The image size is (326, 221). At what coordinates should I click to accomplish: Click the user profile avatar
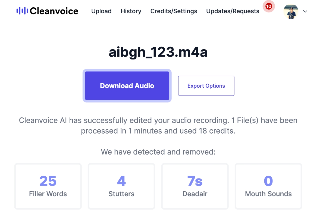[291, 11]
